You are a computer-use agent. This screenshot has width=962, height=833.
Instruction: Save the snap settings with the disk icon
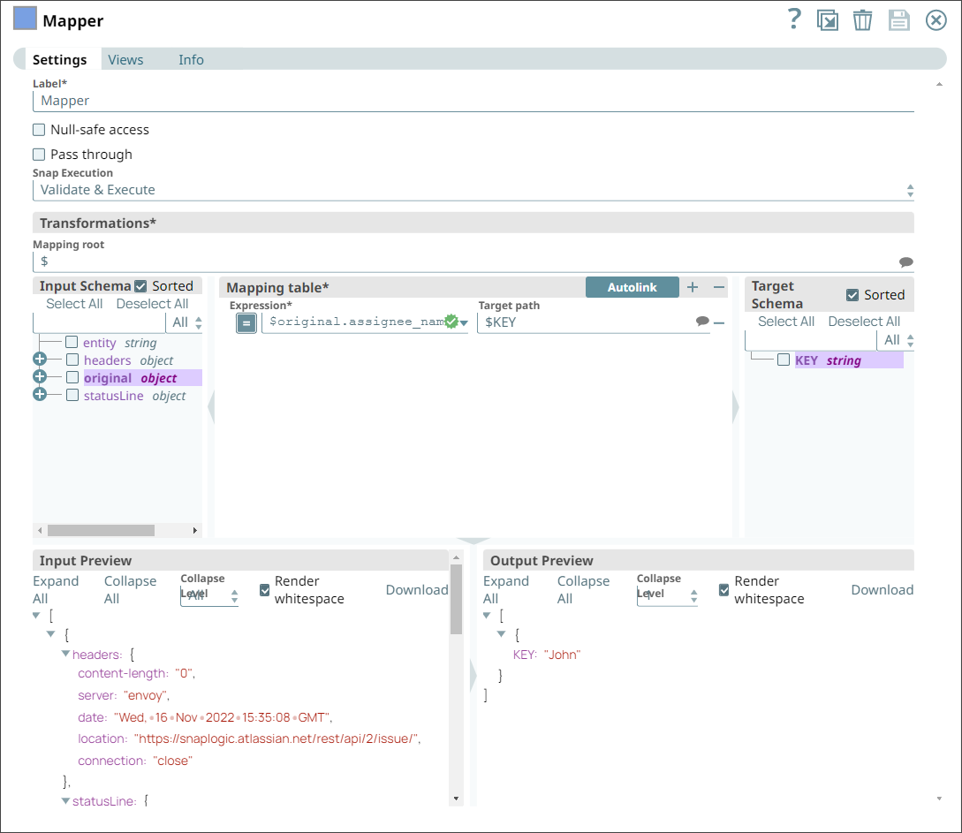[x=899, y=19]
